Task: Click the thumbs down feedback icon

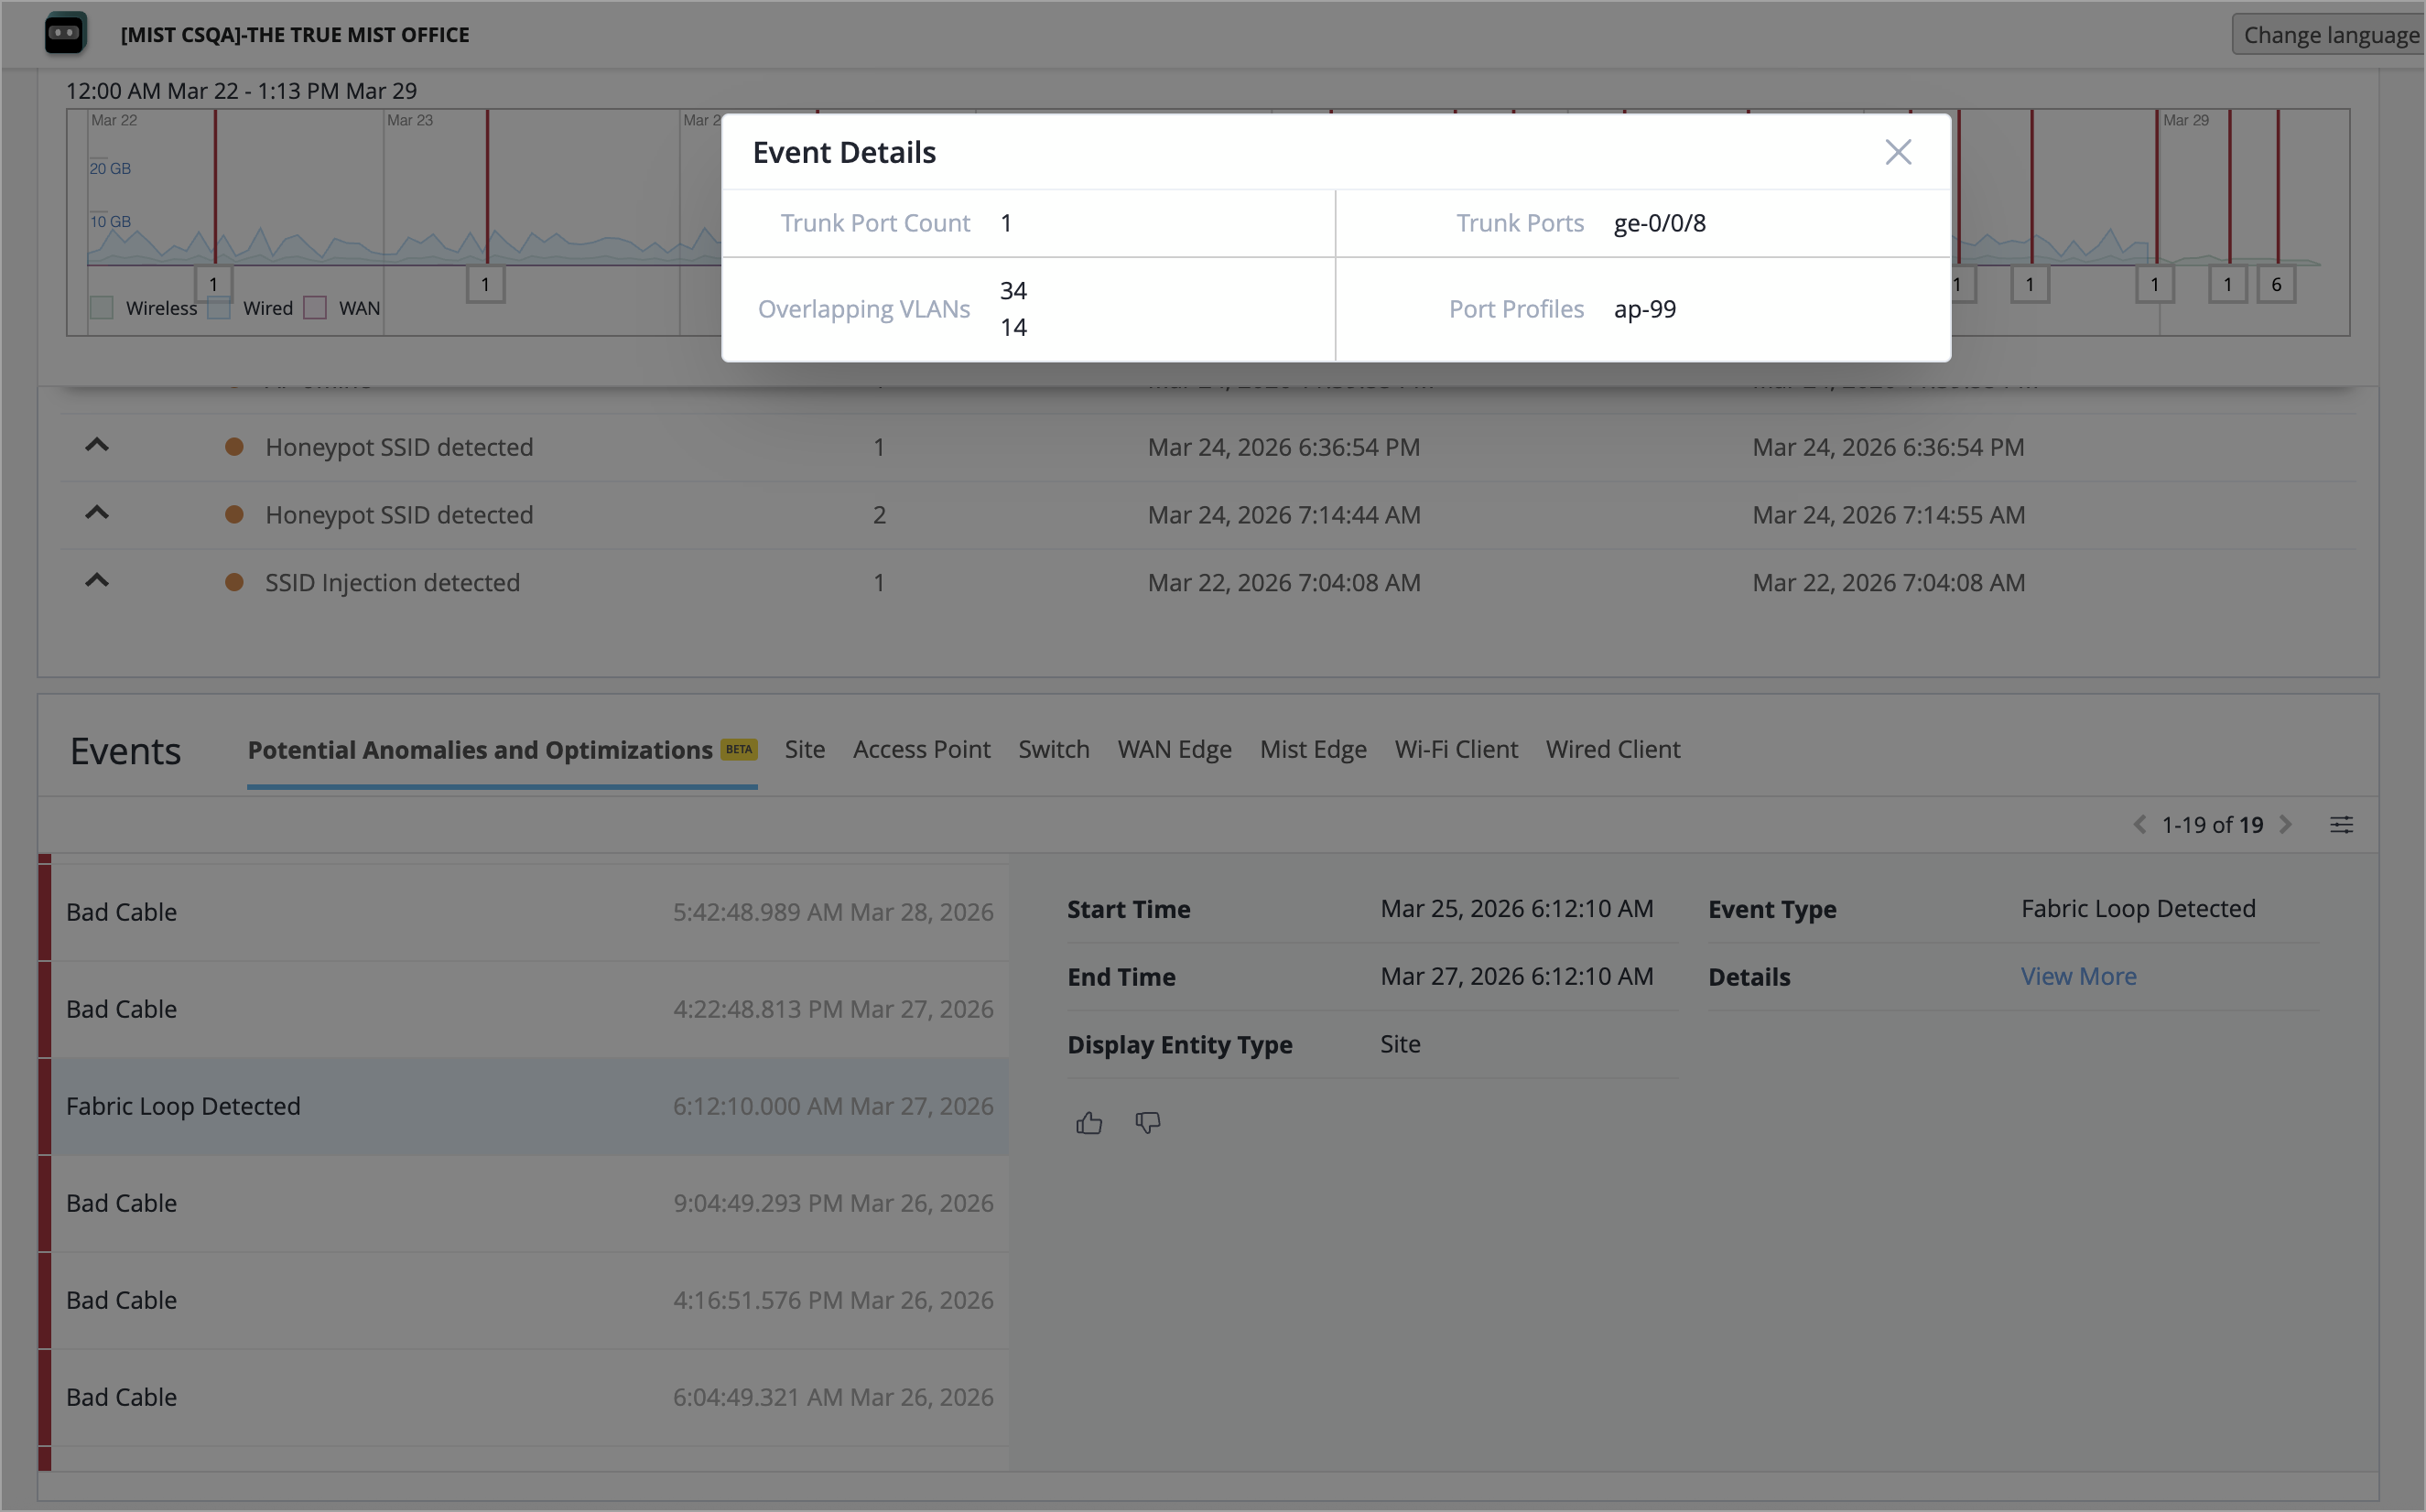Action: [x=1147, y=1123]
